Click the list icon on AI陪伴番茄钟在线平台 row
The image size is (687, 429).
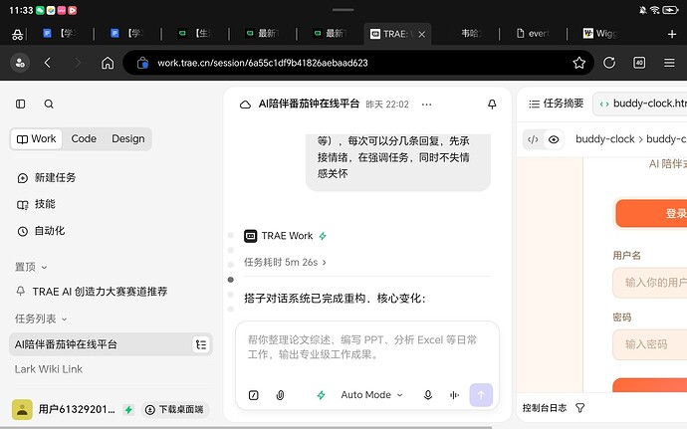click(x=201, y=344)
